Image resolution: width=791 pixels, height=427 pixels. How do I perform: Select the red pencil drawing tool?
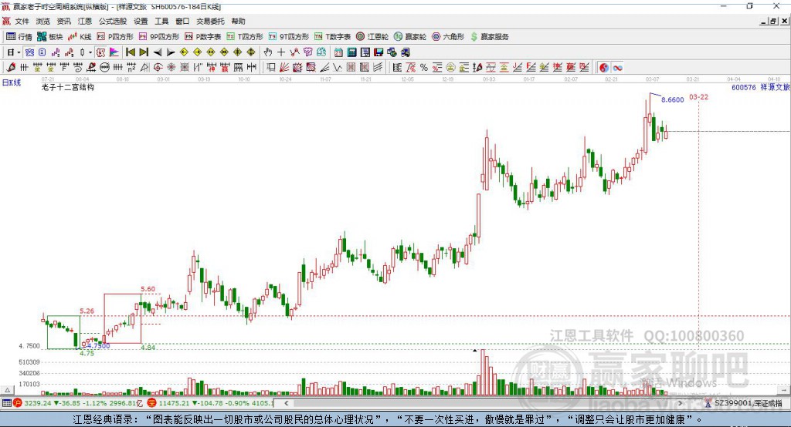pyautogui.click(x=11, y=68)
